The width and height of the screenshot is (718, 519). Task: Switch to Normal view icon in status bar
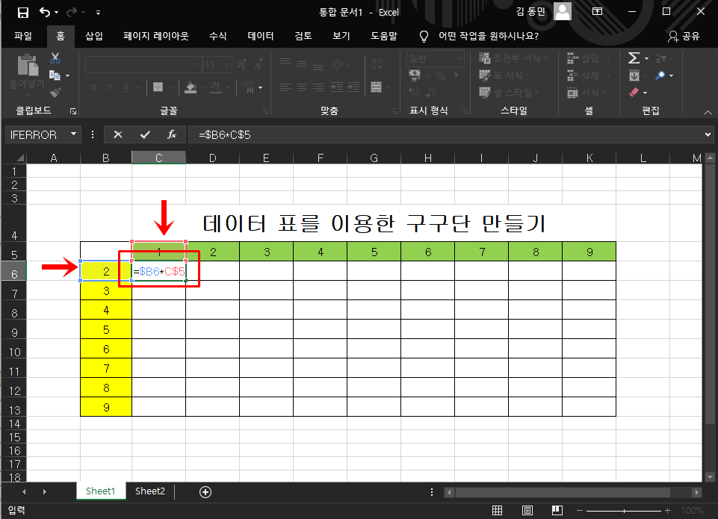[498, 510]
